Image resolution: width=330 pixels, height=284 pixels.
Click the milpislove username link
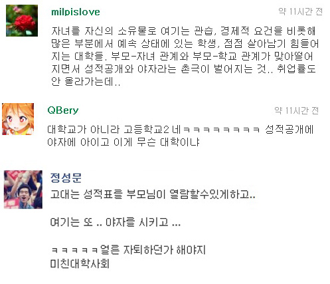[x=76, y=12]
